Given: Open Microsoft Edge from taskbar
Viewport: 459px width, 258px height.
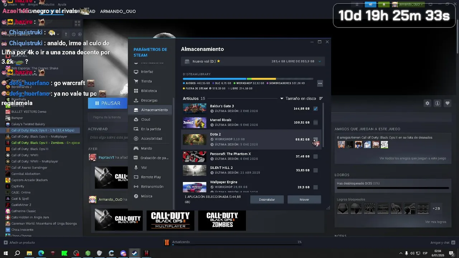Looking at the screenshot, I should pyautogui.click(x=41, y=253).
